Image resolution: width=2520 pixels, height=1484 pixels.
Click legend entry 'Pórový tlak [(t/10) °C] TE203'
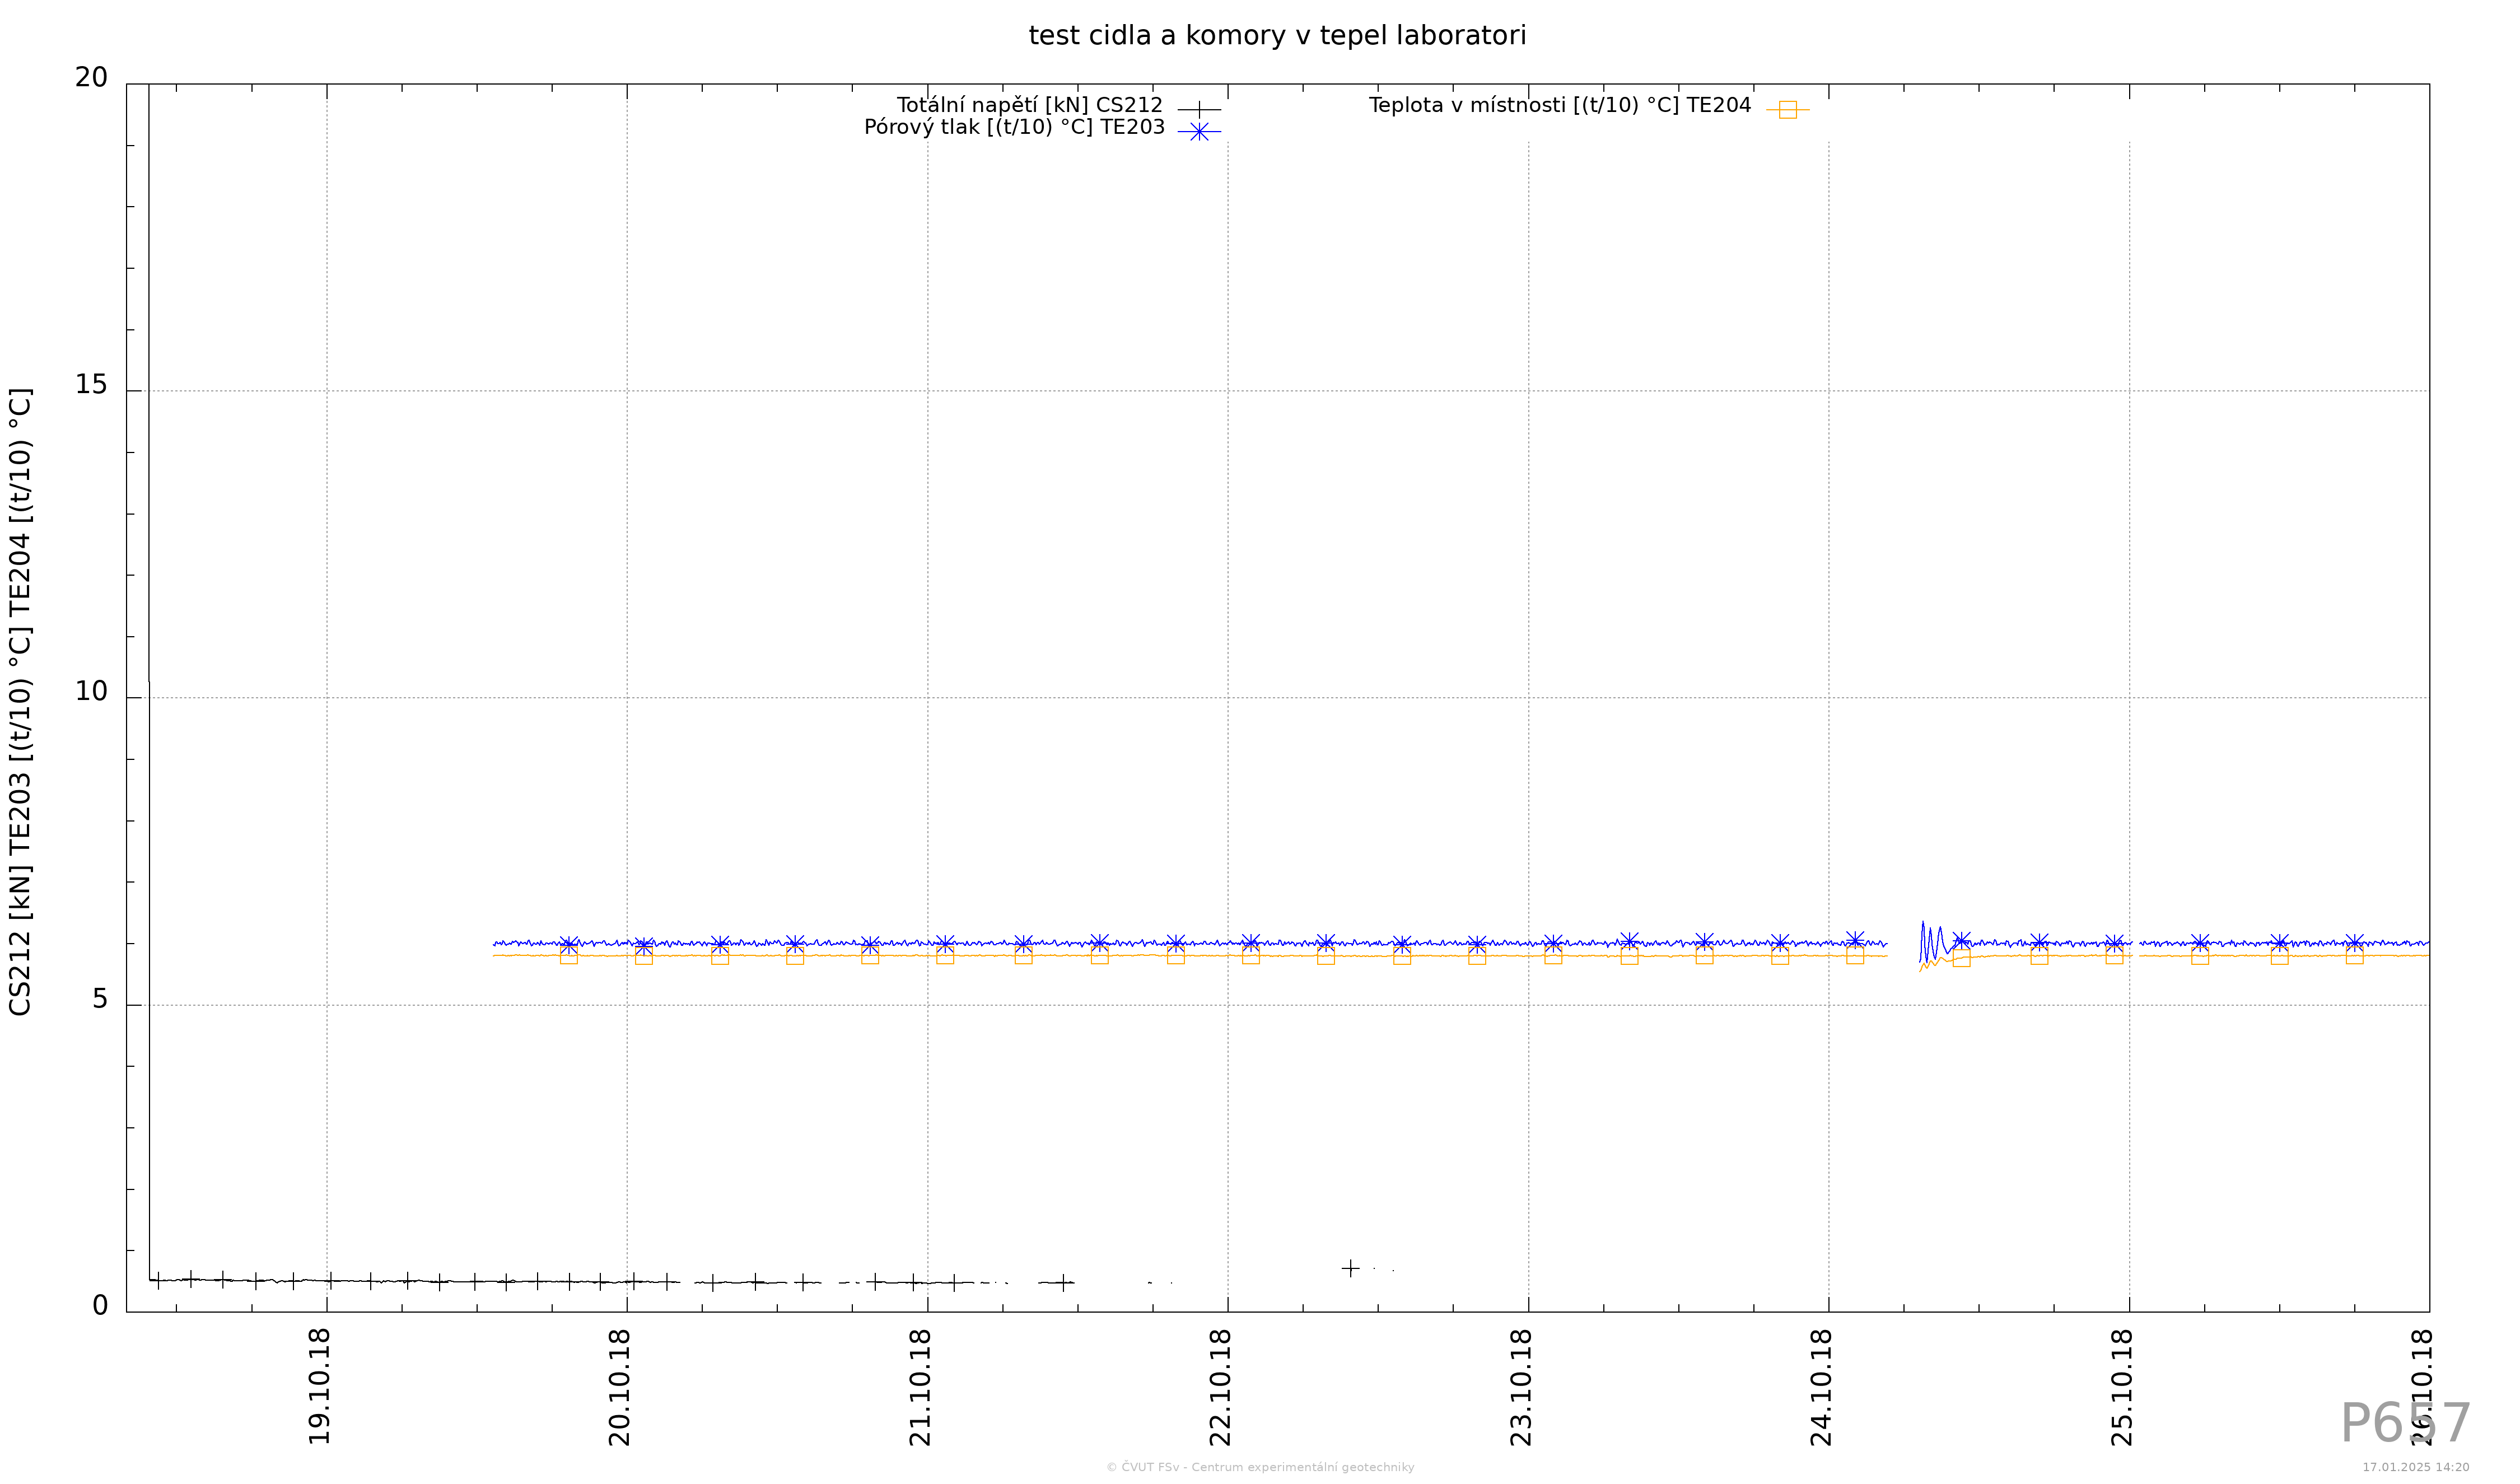pyautogui.click(x=1014, y=127)
